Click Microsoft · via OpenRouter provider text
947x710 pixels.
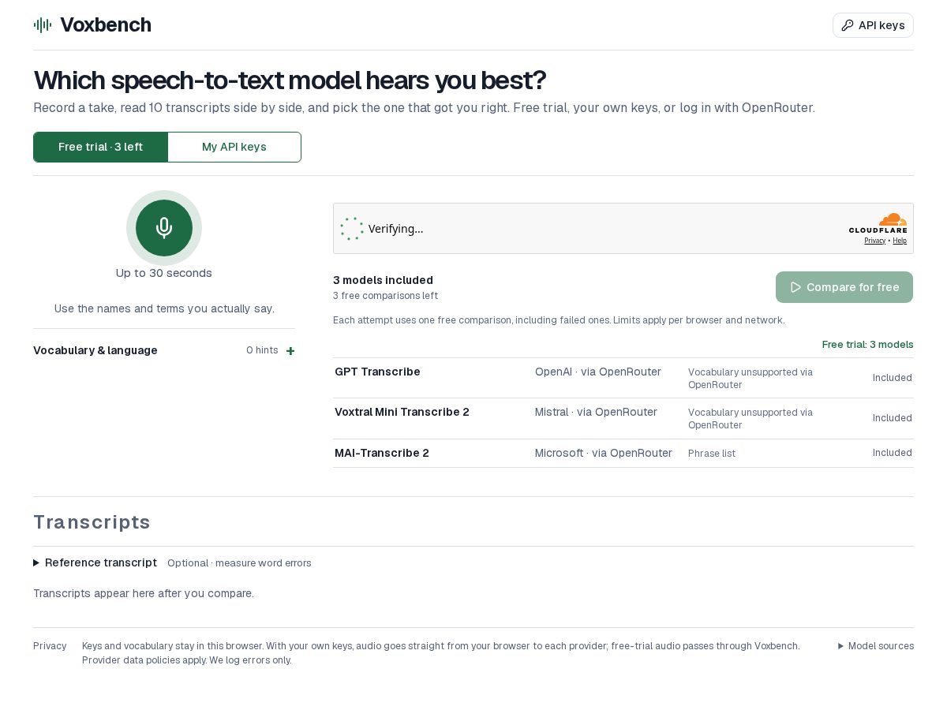click(604, 453)
